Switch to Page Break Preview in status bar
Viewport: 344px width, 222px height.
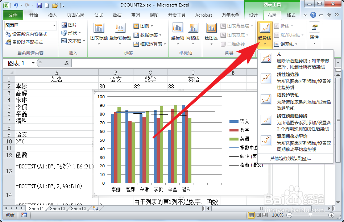click(x=265, y=215)
